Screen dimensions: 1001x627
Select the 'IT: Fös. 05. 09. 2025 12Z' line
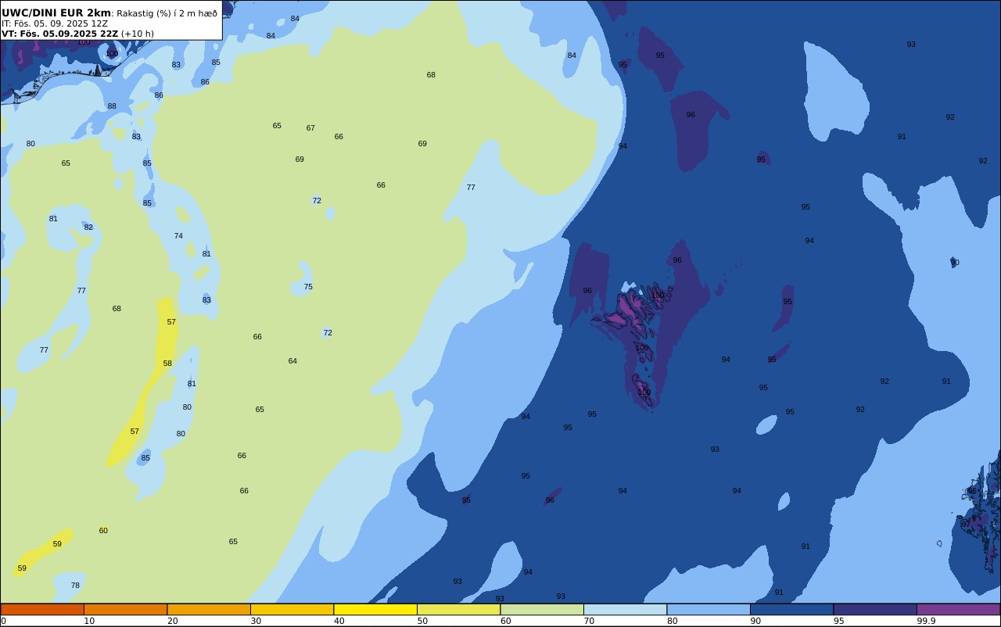coord(55,23)
